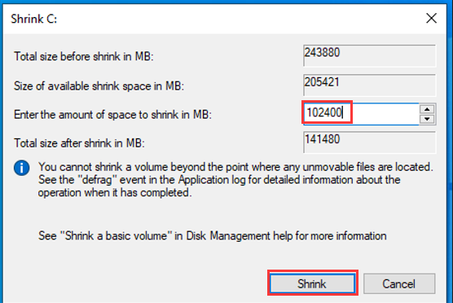Focus the shrink amount field showing 102400
The image size is (453, 303).
coord(361,113)
